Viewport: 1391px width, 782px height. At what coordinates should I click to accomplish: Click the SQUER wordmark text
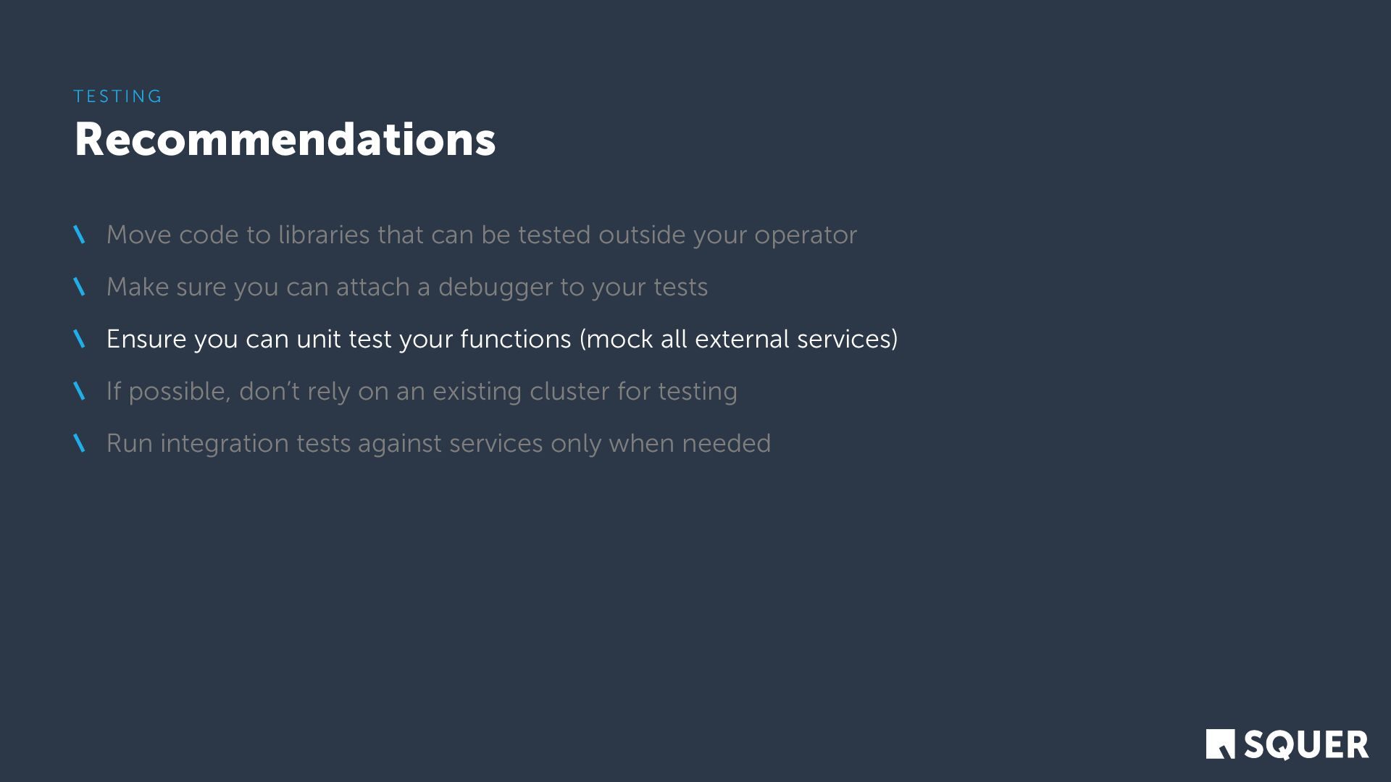tap(1306, 745)
